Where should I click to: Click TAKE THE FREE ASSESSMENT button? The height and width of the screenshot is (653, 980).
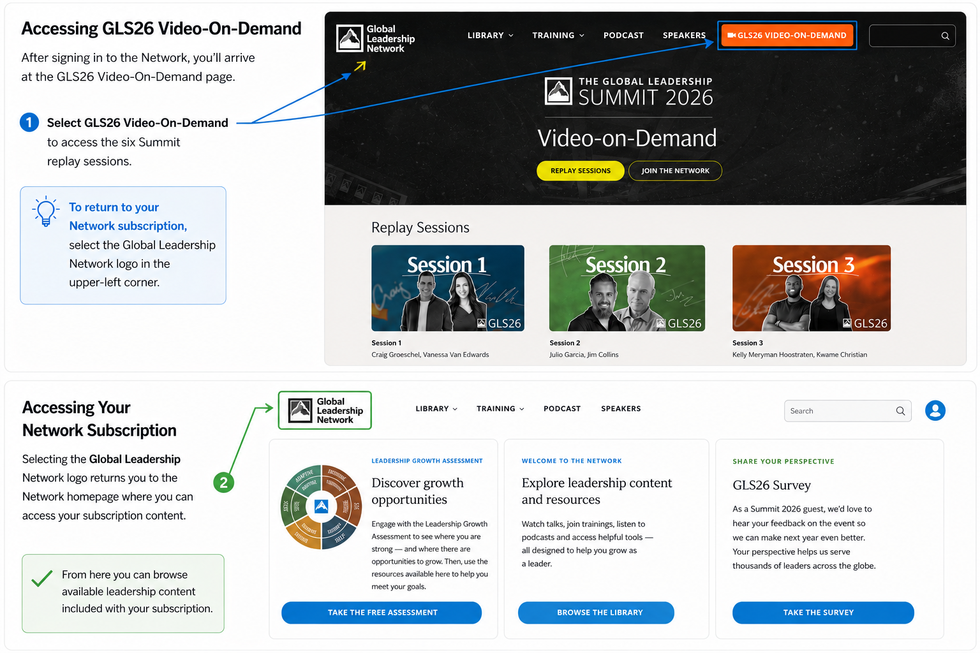(x=382, y=613)
